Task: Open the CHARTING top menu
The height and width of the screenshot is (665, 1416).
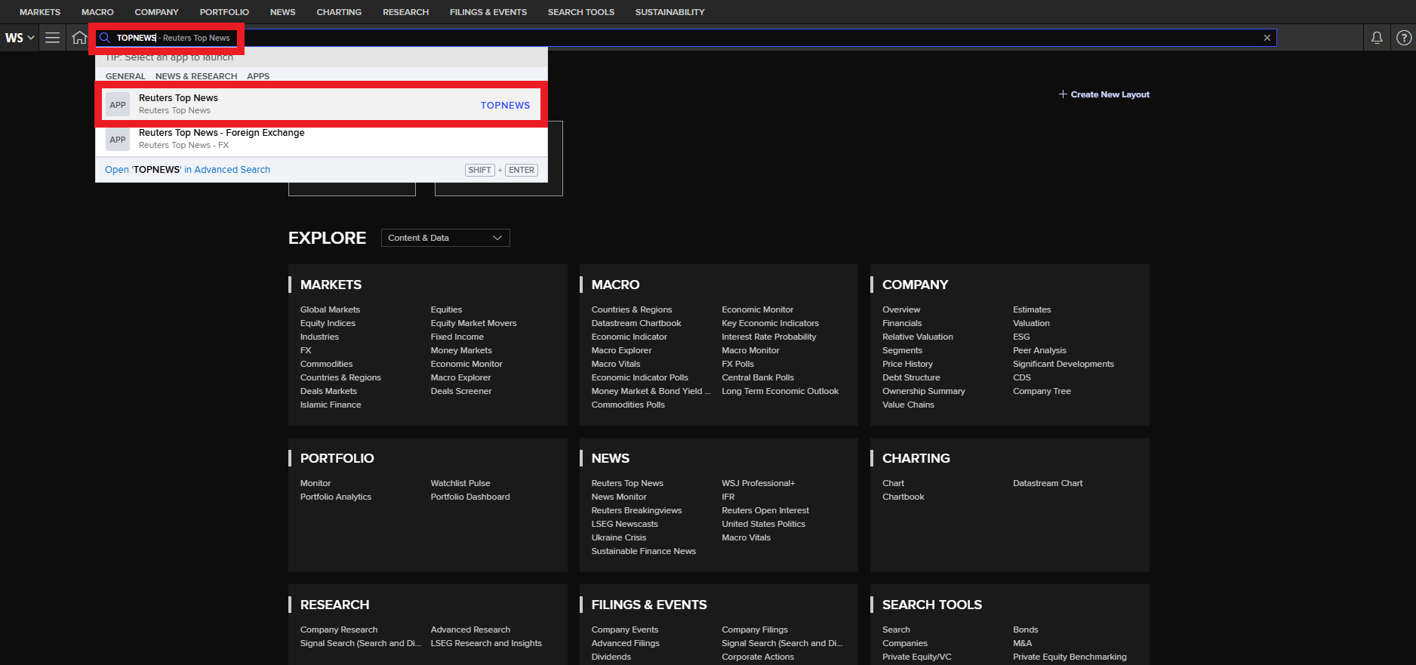Action: pos(339,12)
